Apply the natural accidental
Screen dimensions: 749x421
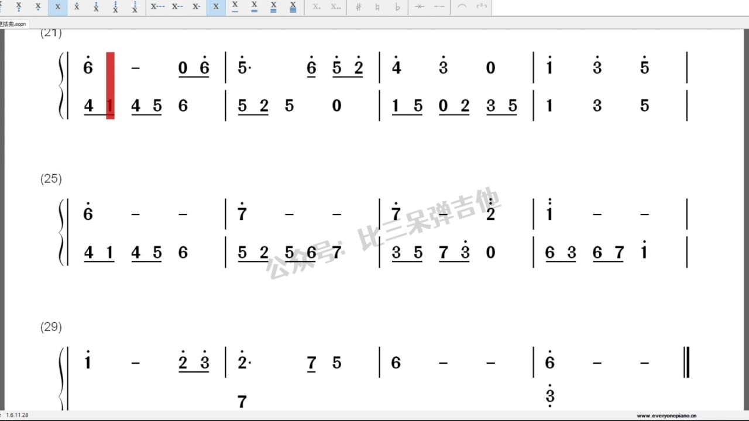point(378,7)
